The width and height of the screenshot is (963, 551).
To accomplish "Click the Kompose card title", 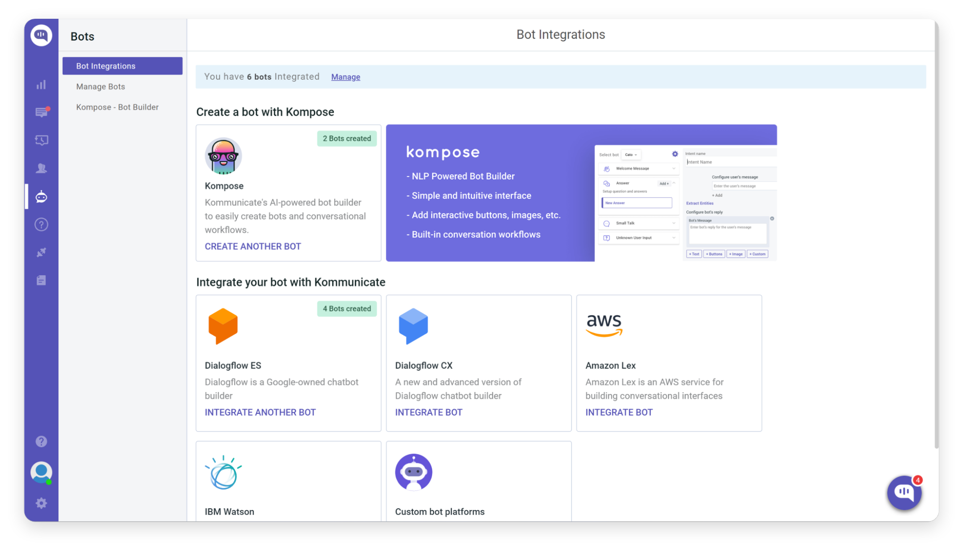I will pos(224,186).
